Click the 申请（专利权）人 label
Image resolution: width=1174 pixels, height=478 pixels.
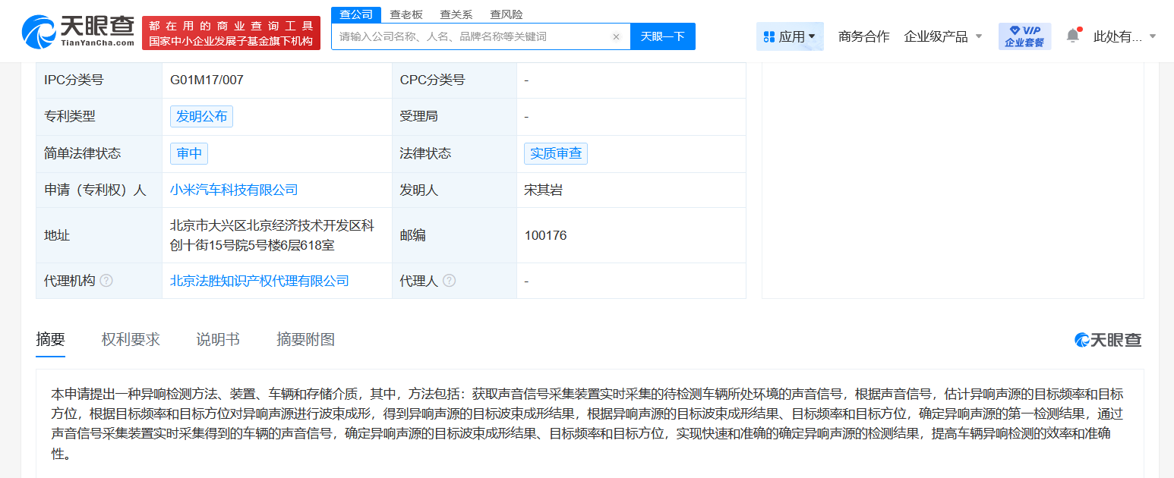96,190
